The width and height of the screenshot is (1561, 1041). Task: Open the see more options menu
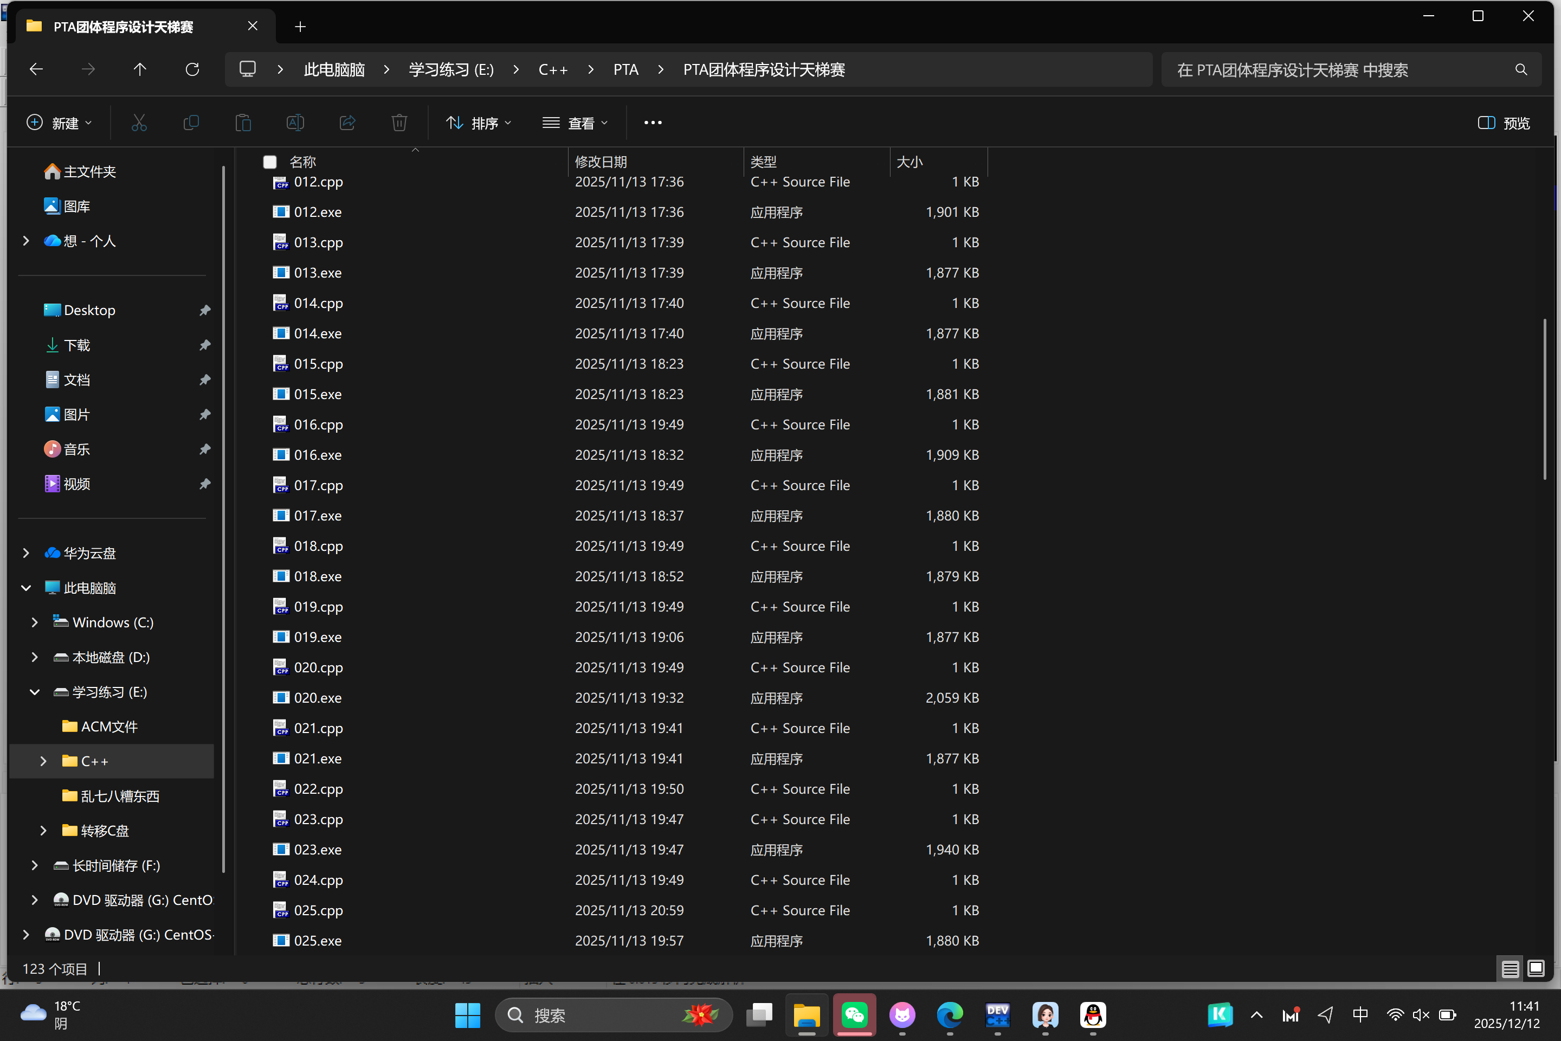[x=653, y=123]
